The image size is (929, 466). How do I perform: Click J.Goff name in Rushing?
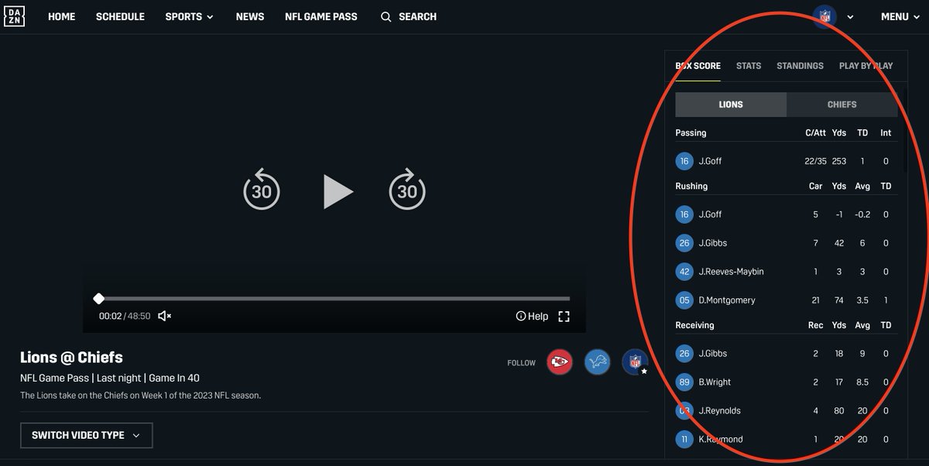pyautogui.click(x=710, y=214)
